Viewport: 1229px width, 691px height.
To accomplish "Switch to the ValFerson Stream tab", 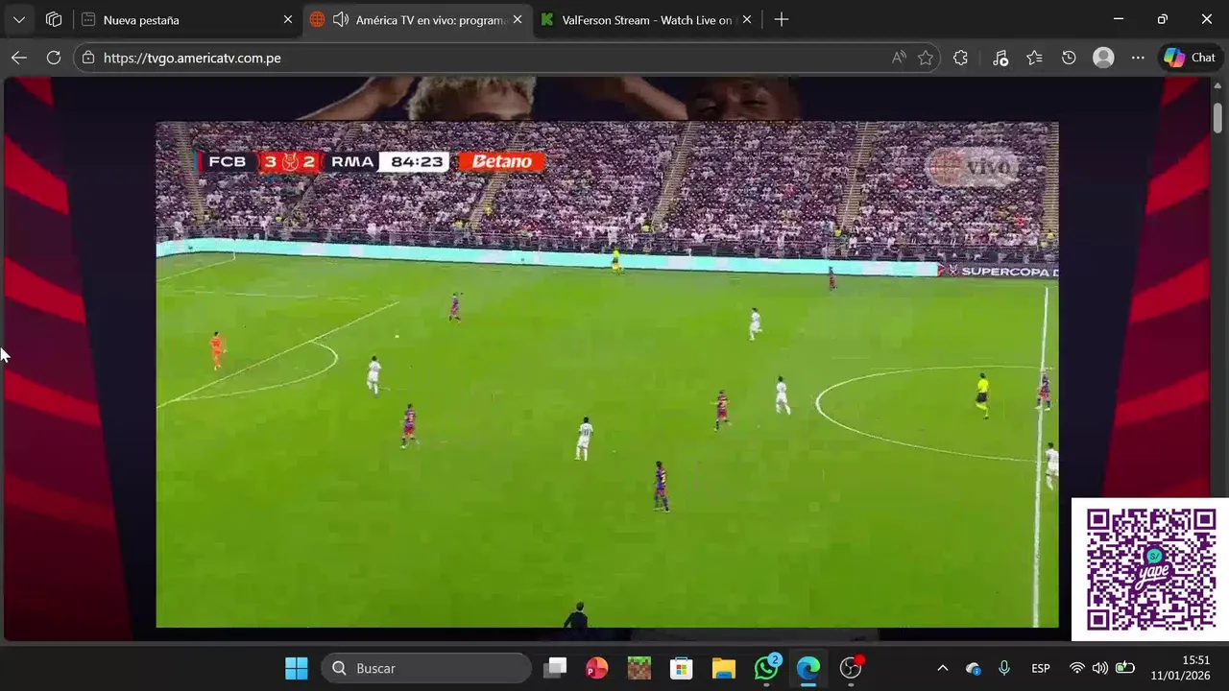I will click(646, 19).
